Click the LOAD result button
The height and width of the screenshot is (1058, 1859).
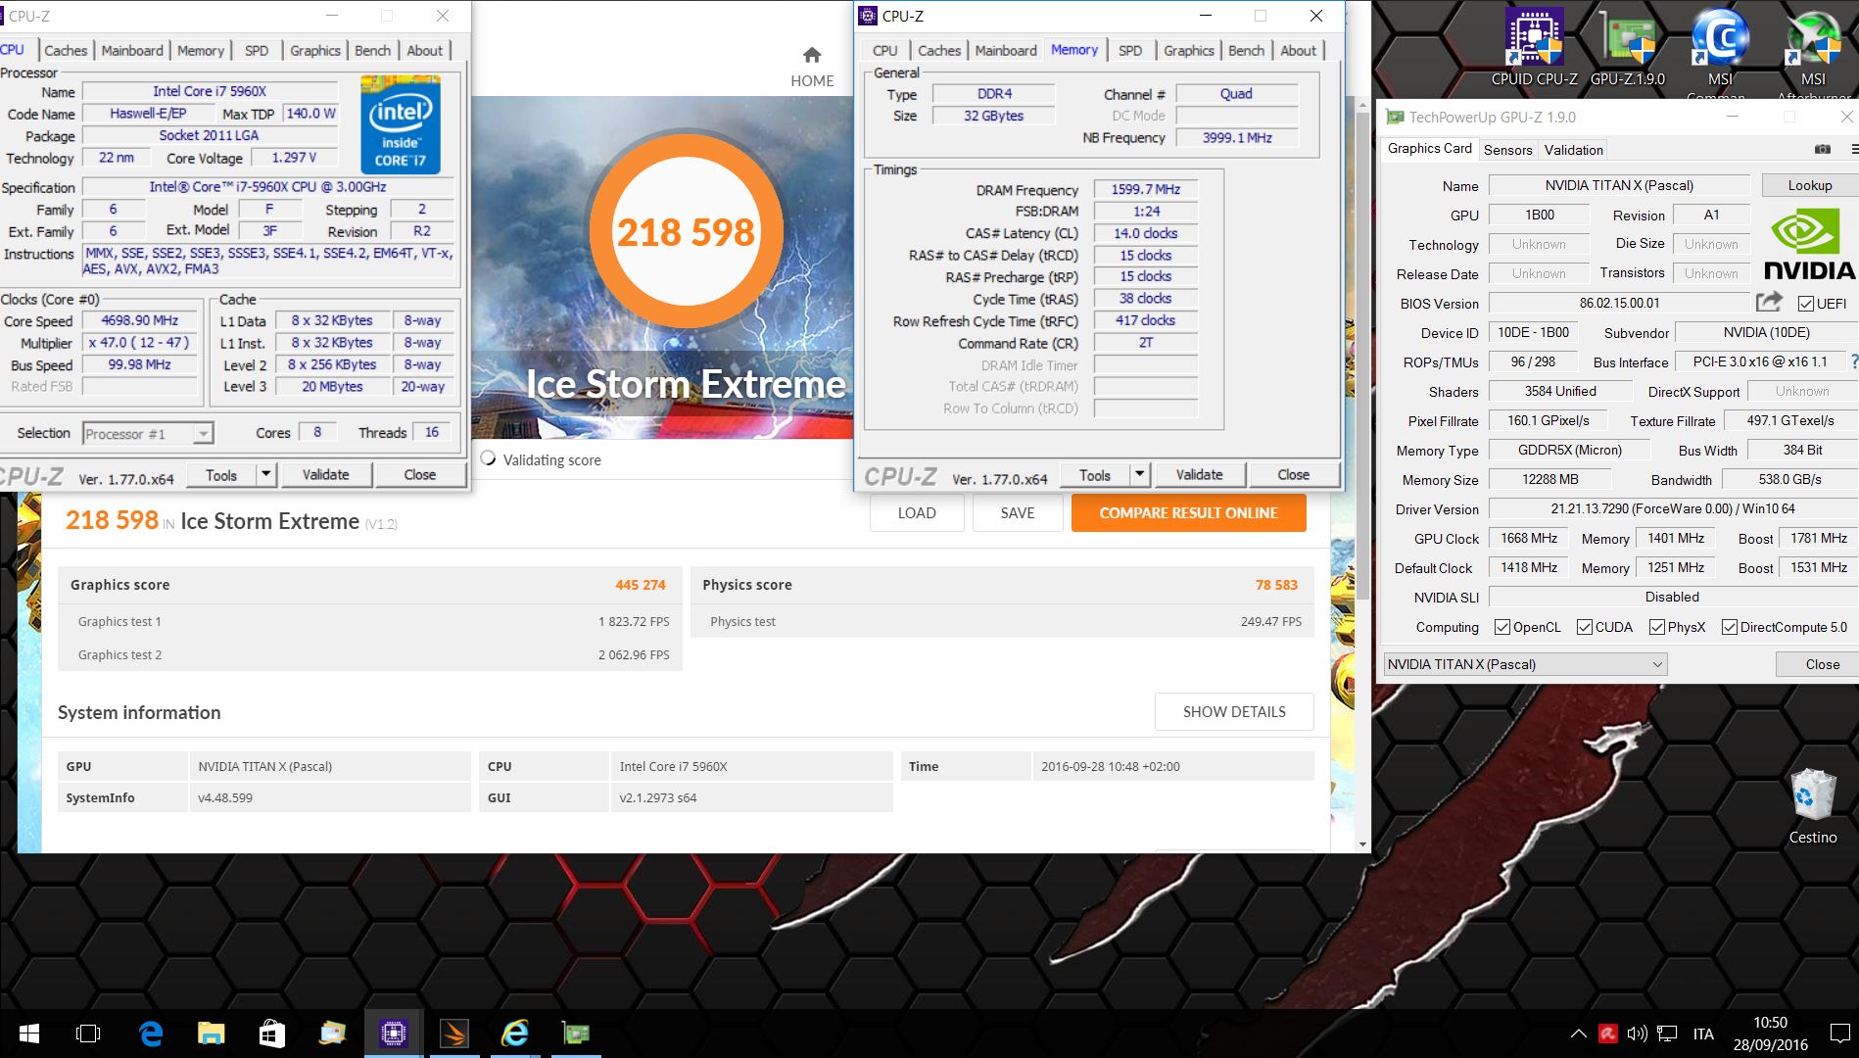tap(917, 512)
